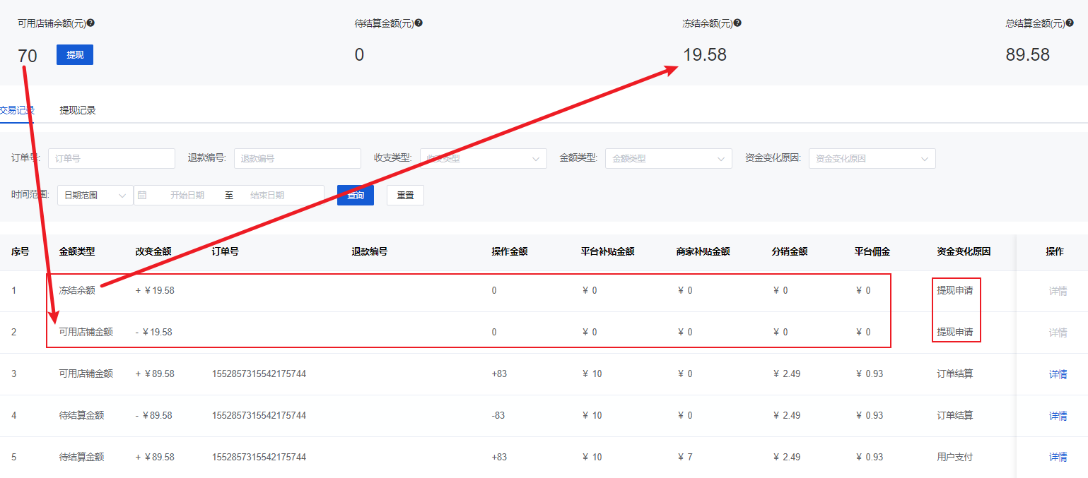1088x478 pixels.
Task: View 详情 for row 5 用户支付
Action: [1058, 458]
